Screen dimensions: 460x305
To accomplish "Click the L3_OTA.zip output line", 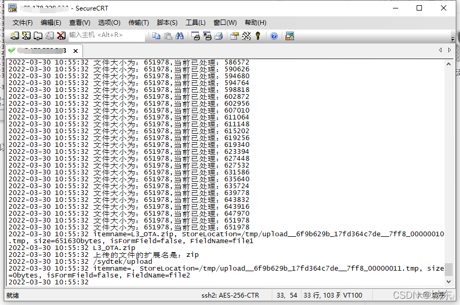I will pos(72,248).
